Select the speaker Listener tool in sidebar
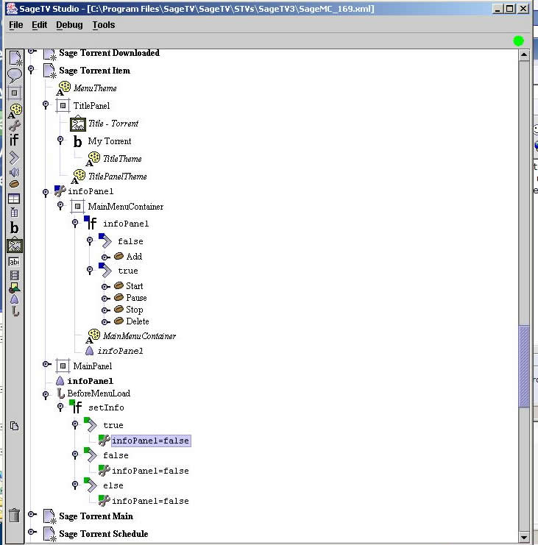The width and height of the screenshot is (538, 545). tap(14, 172)
